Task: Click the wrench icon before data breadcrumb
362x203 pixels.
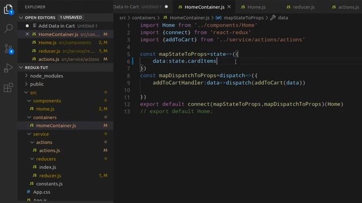Action: [273, 17]
